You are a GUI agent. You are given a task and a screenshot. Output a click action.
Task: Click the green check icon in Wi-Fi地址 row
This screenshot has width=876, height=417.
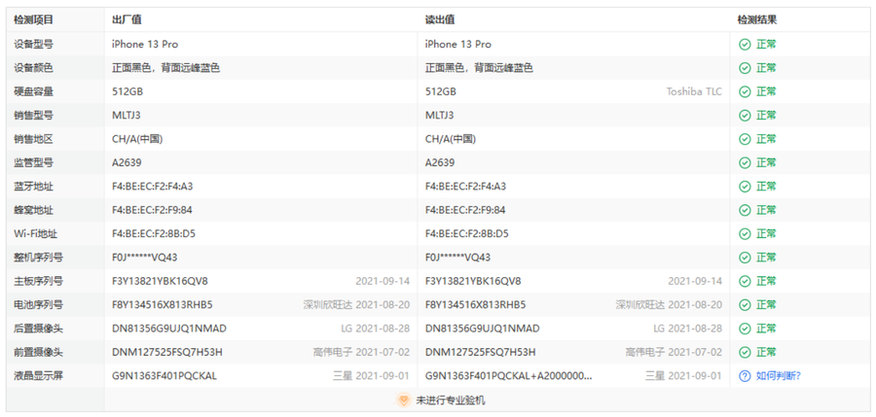click(745, 234)
